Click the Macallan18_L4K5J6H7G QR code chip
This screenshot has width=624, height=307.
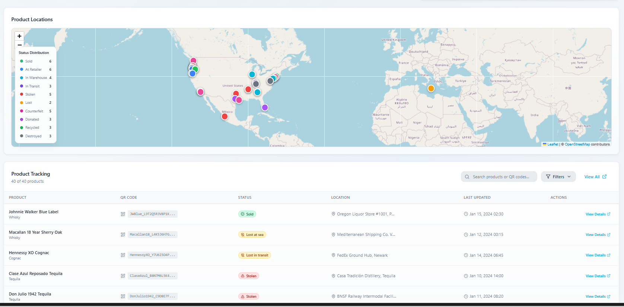click(x=153, y=234)
